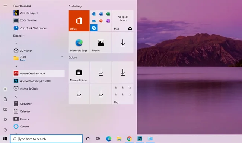Image resolution: width=242 pixels, height=143 pixels.
Task: Click the Windows Start button
Action: point(5,139)
